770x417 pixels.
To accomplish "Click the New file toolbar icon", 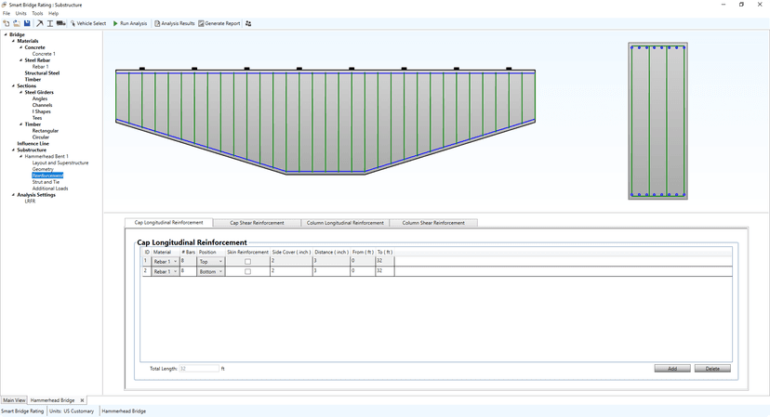I will pyautogui.click(x=6, y=23).
